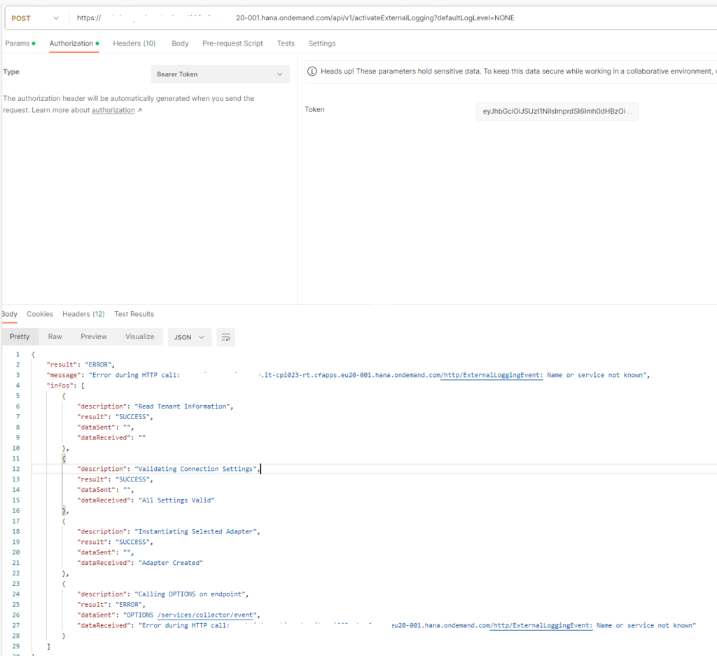Open response Cookies tab

pos(40,314)
